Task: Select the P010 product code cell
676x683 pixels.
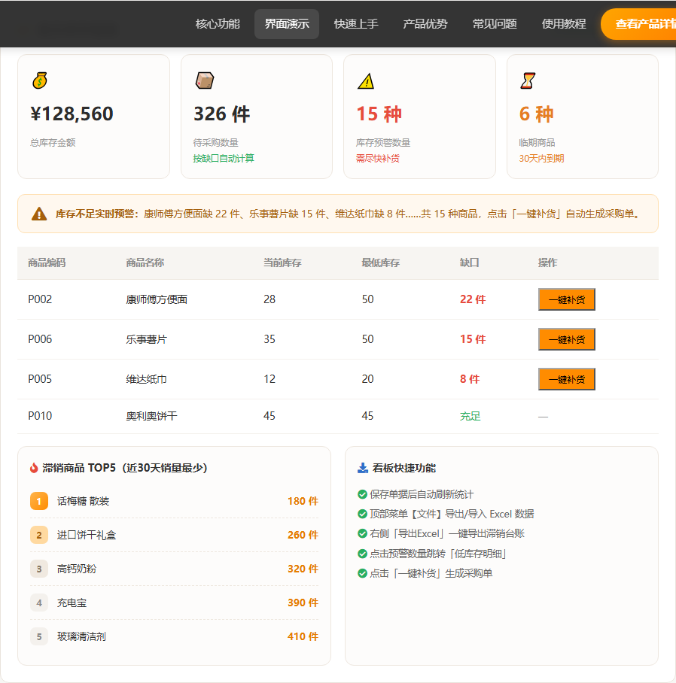Action: (40, 416)
